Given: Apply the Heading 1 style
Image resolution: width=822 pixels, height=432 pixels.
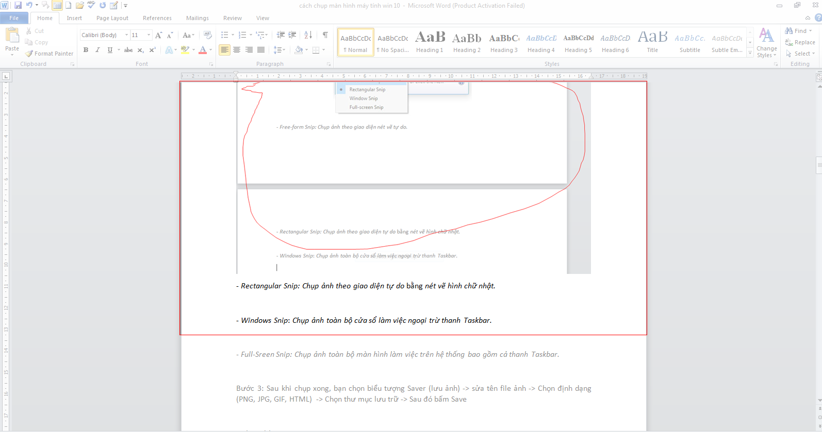Looking at the screenshot, I should pos(430,42).
